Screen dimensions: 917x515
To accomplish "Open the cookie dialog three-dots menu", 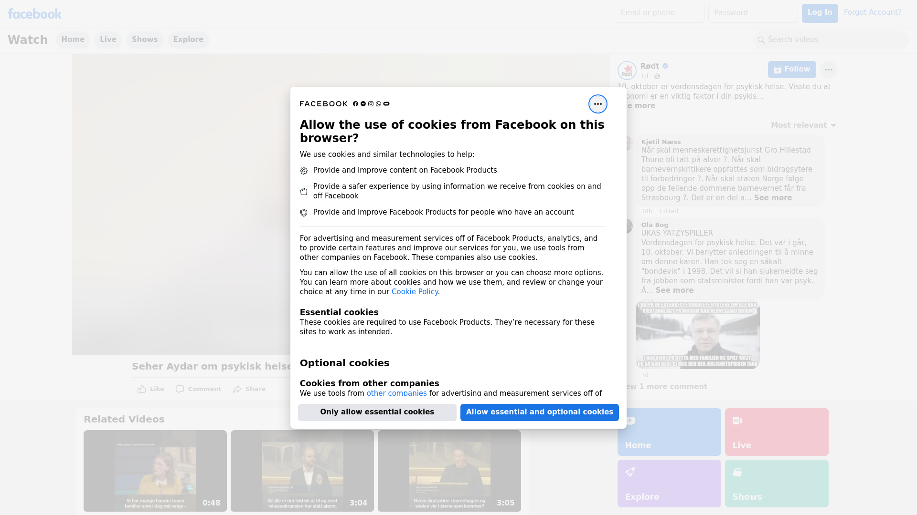I will 597,104.
